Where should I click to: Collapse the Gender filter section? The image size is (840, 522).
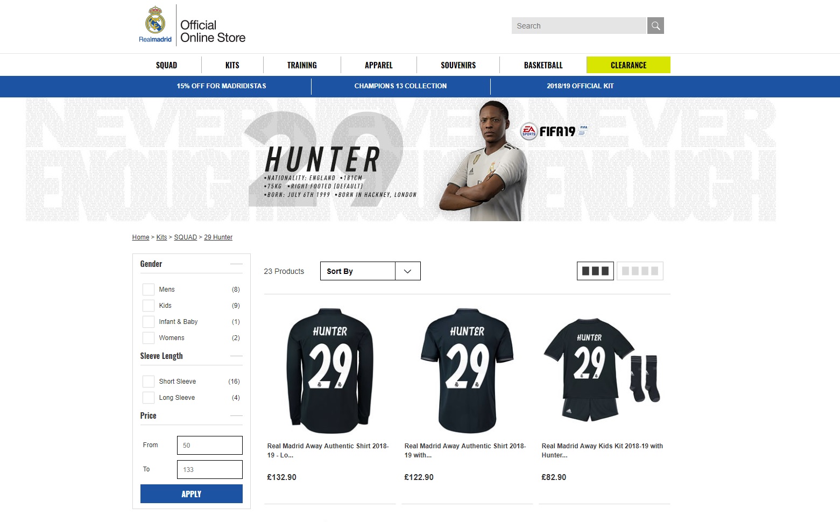tap(236, 264)
